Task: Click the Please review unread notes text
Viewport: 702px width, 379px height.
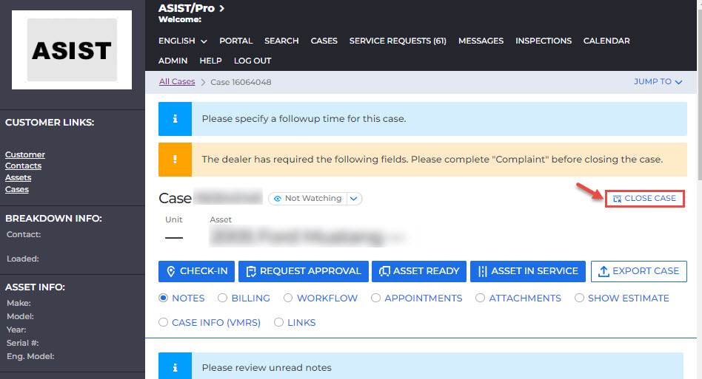Action: pos(267,367)
